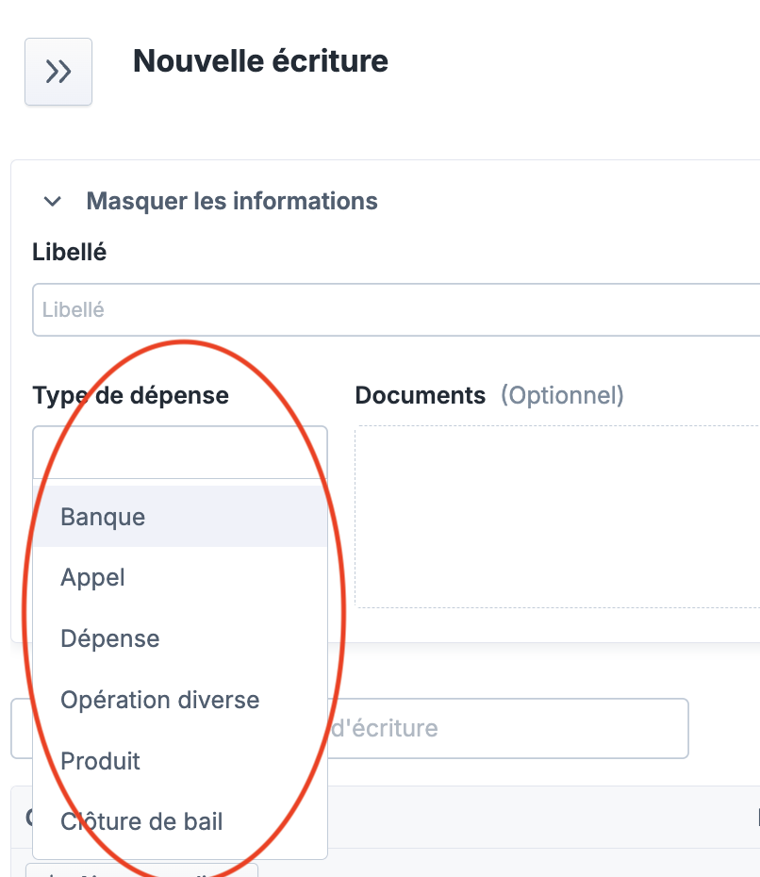760x877 pixels.
Task: Pick 'Dépense' in the expense type list
Action: pos(109,638)
